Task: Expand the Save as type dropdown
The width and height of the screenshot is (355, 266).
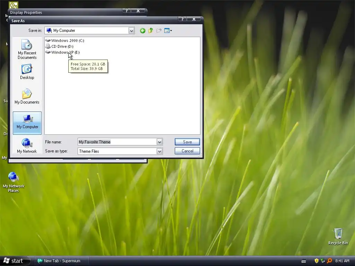Action: (x=159, y=151)
